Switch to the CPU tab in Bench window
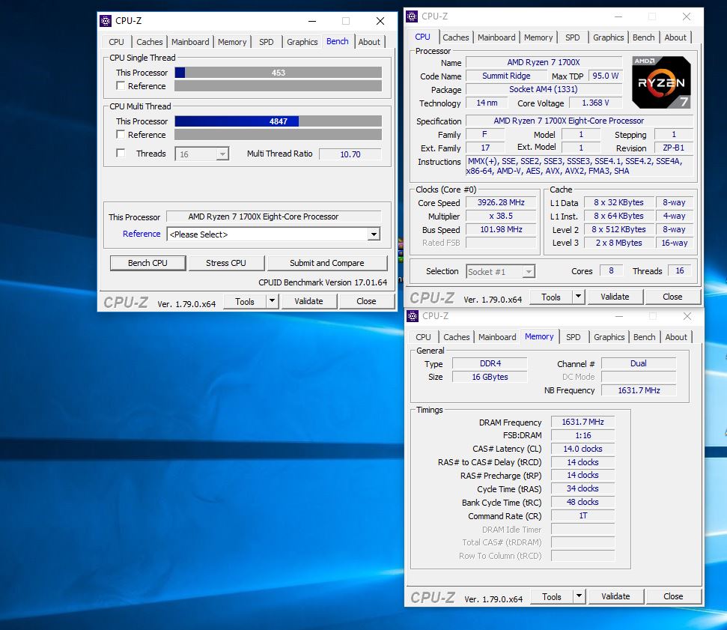The width and height of the screenshot is (727, 630). [116, 42]
